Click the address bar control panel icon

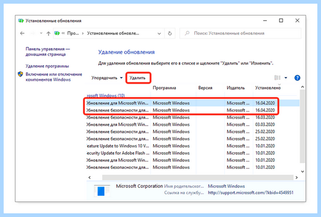(57, 33)
